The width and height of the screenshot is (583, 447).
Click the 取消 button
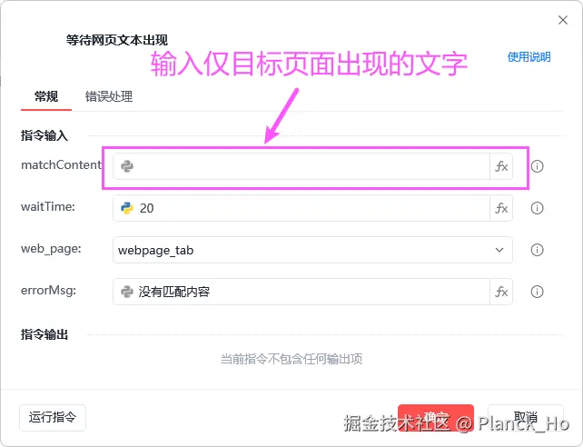coord(526,418)
